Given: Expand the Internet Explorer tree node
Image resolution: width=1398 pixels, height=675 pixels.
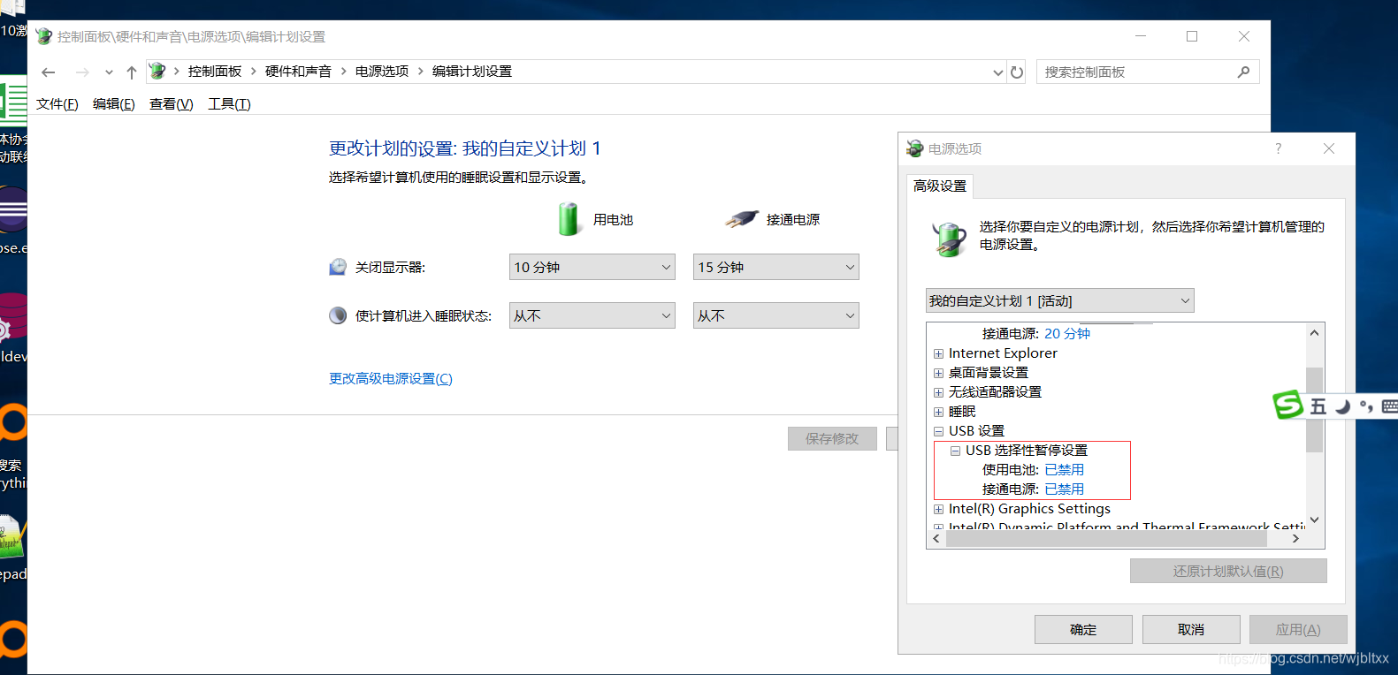Looking at the screenshot, I should tap(938, 353).
